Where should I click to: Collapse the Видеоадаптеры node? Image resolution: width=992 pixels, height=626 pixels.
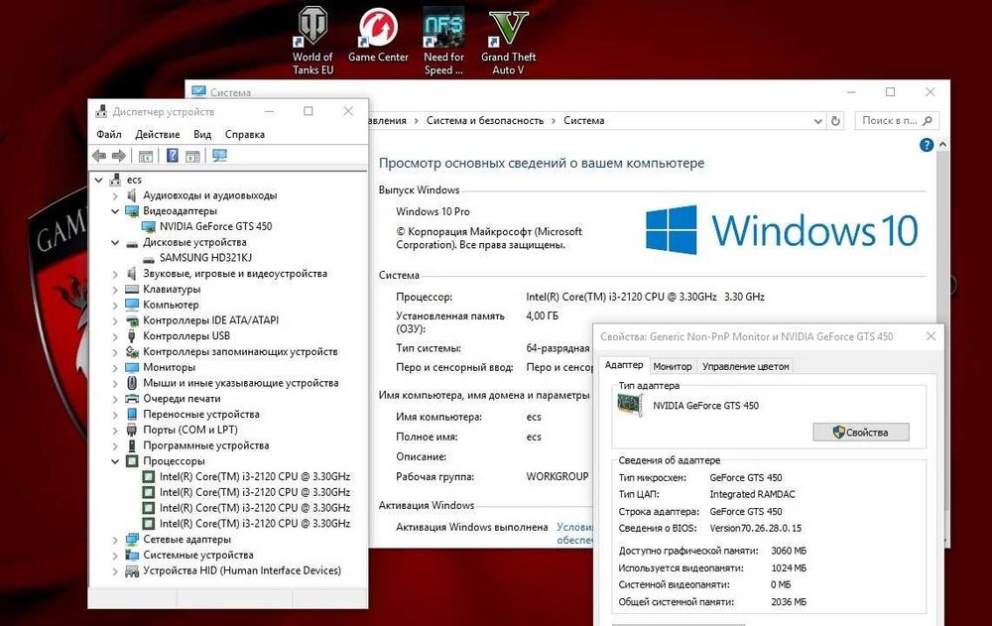click(x=114, y=210)
